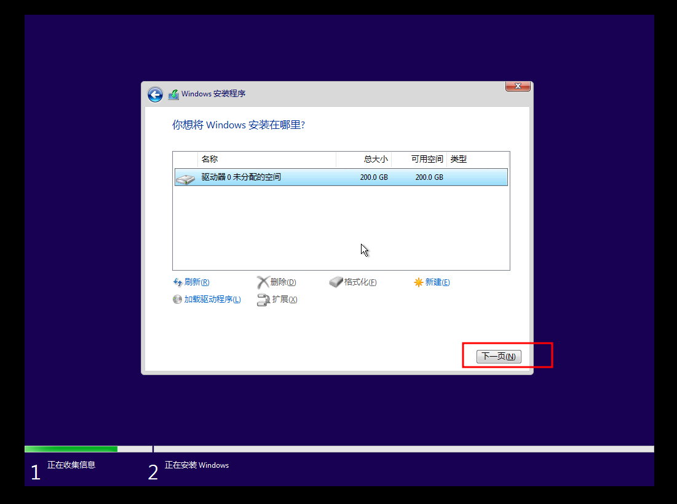The height and width of the screenshot is (504, 677).
Task: Click the 加载驱动程序(L) link
Action: point(212,299)
